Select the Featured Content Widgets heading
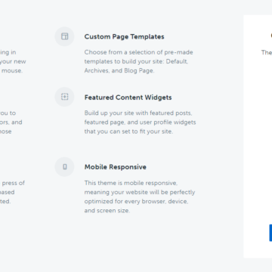Viewport: 272px width, 272px height. coord(128,97)
